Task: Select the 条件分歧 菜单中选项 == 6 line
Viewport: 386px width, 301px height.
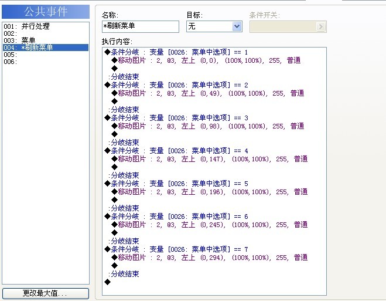Action: [x=176, y=217]
